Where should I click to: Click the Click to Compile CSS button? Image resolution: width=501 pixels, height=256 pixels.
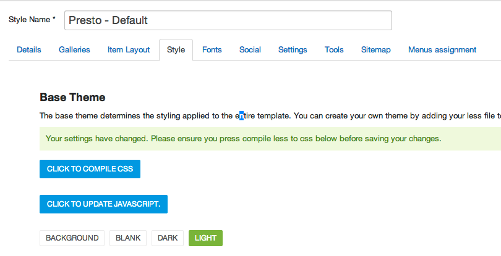point(90,169)
